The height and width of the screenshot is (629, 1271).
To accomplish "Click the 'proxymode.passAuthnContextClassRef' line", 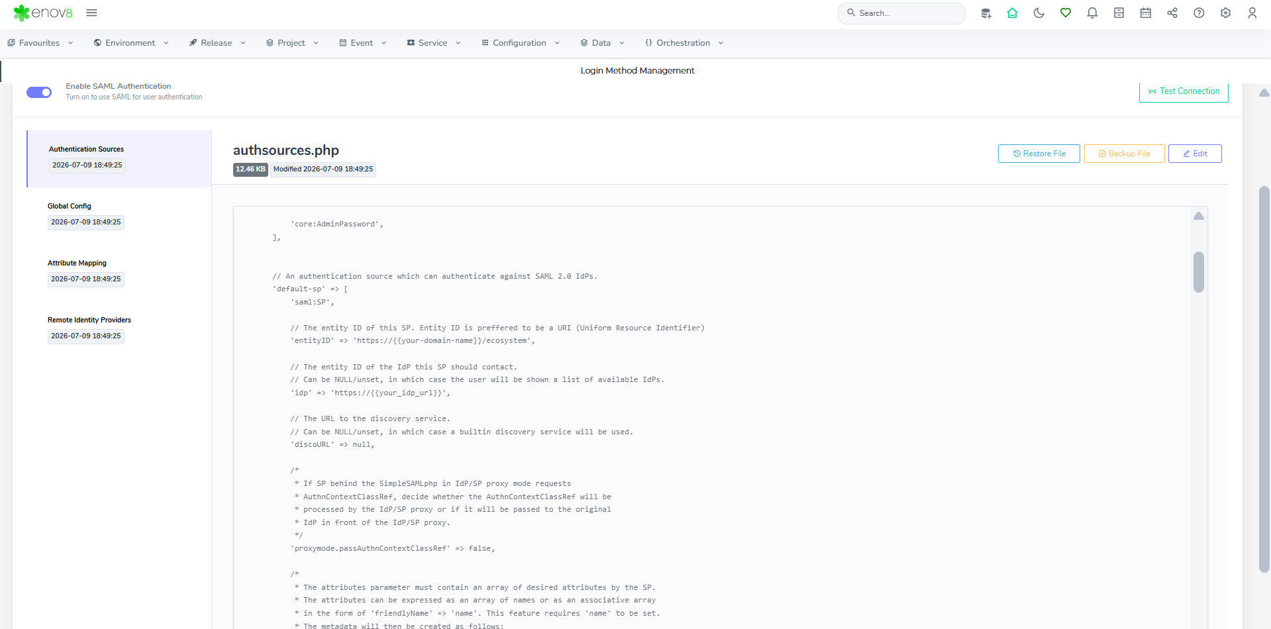I will pyautogui.click(x=393, y=549).
